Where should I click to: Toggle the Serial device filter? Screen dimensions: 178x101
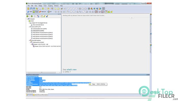pyautogui.click(x=36, y=12)
